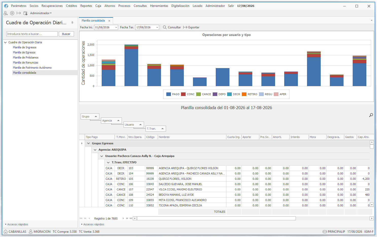Click the application logo icon in the title bar

[6, 6]
